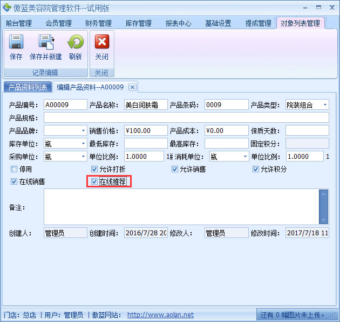This screenshot has width=340, height=322.
Task: Click the 创建时间 field
Action: [x=146, y=233]
